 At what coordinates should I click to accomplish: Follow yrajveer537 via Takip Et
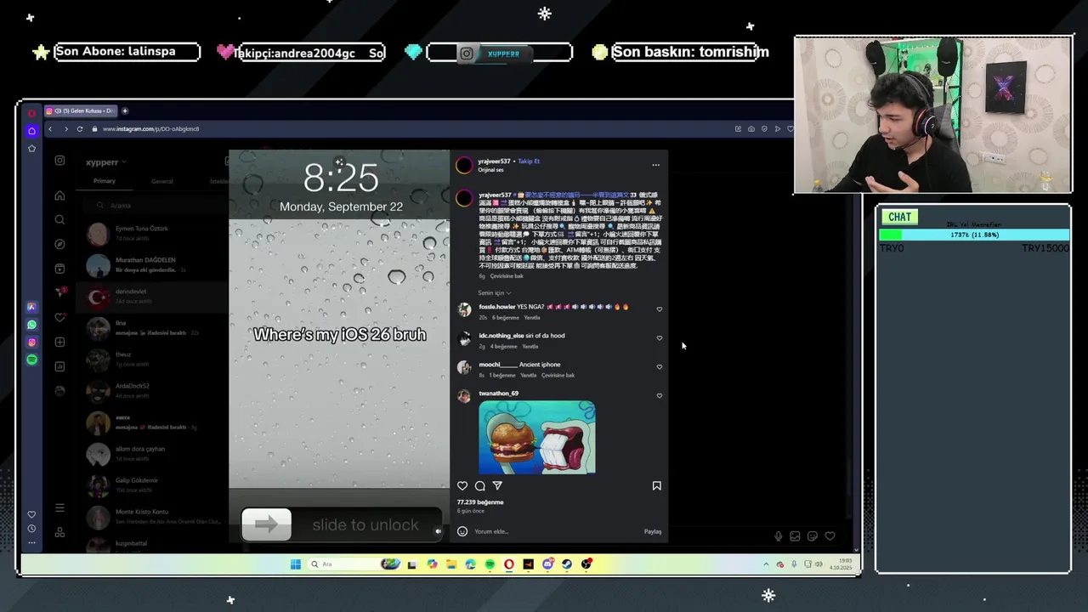point(529,161)
